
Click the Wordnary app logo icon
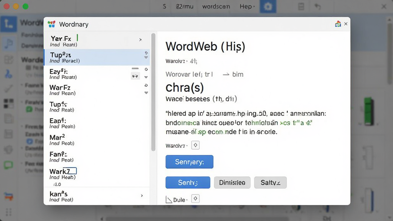pos(51,24)
